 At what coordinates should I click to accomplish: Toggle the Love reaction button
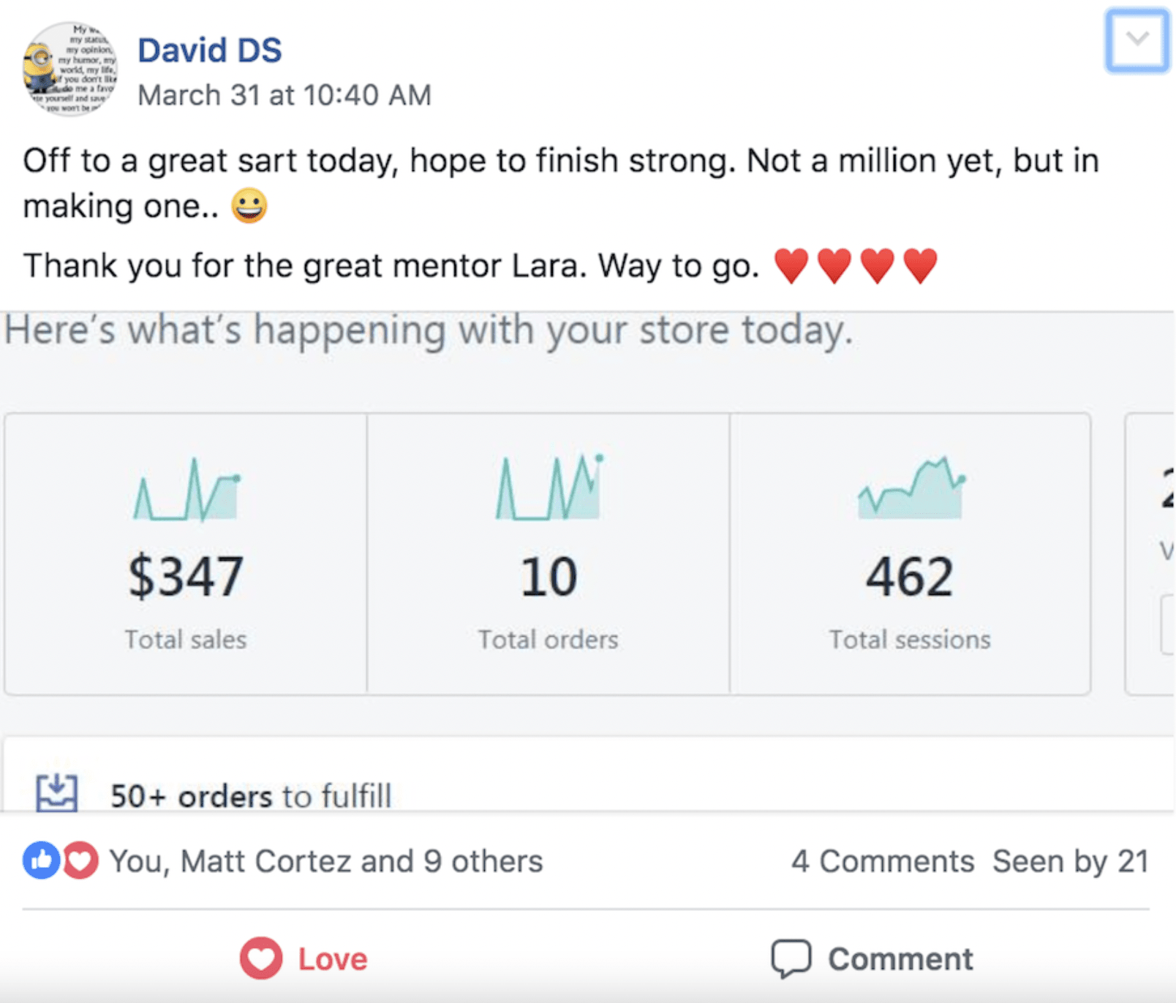click(304, 958)
